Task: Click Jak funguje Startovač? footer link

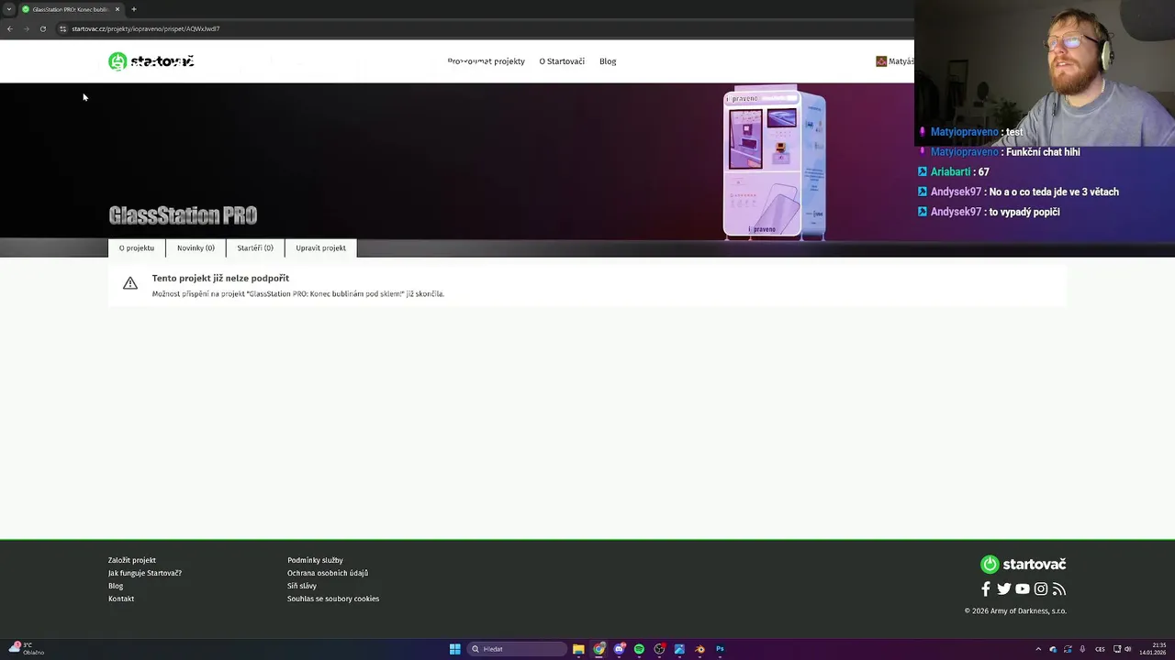Action: click(145, 573)
